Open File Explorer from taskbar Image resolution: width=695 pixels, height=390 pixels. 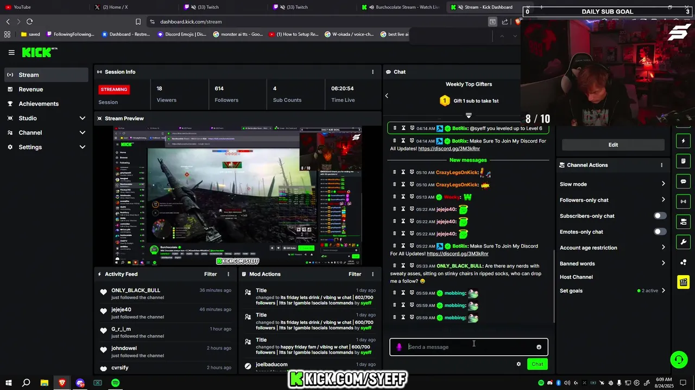click(x=45, y=383)
